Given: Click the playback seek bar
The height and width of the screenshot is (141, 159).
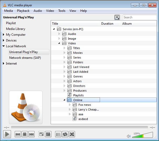Looking at the screenshot, I should pos(79,127).
